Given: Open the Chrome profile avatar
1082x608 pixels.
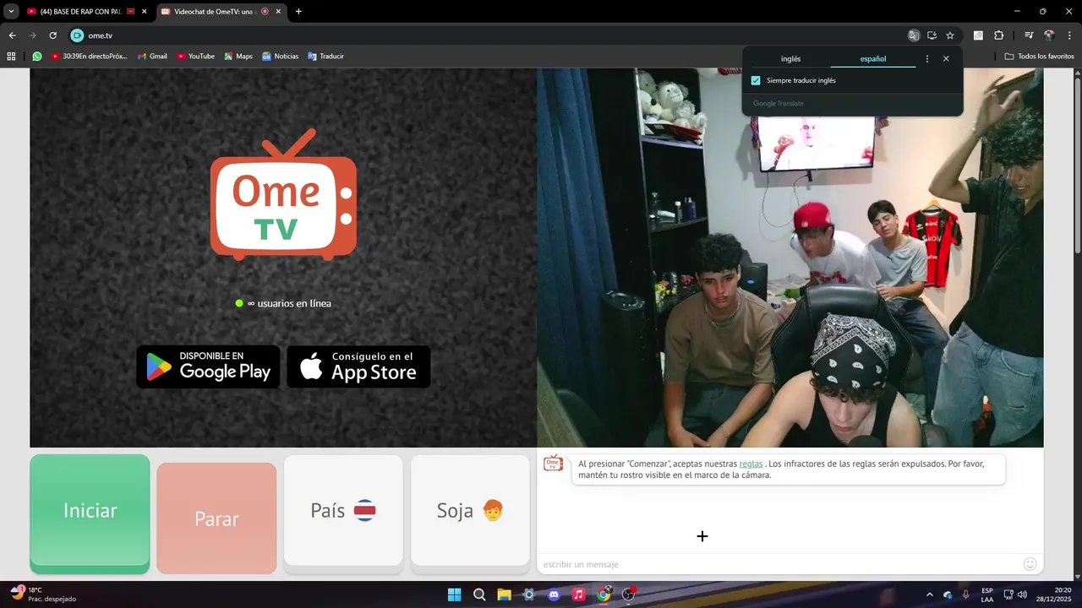Looking at the screenshot, I should coord(1049,35).
